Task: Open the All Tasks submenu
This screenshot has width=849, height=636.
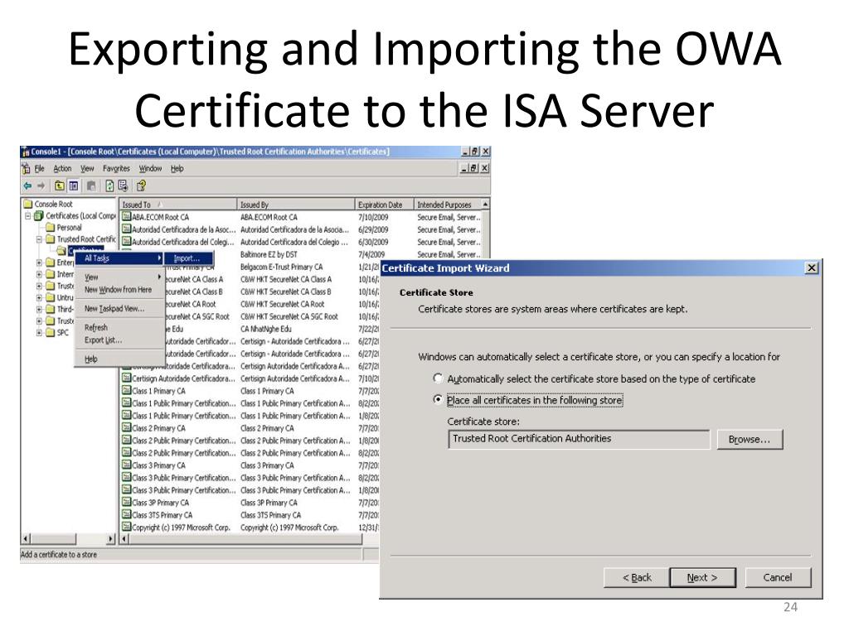Action: coord(119,258)
